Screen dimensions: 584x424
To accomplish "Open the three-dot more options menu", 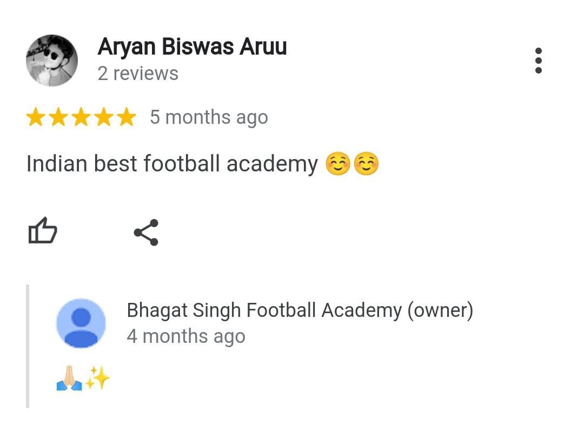I will tap(538, 61).
